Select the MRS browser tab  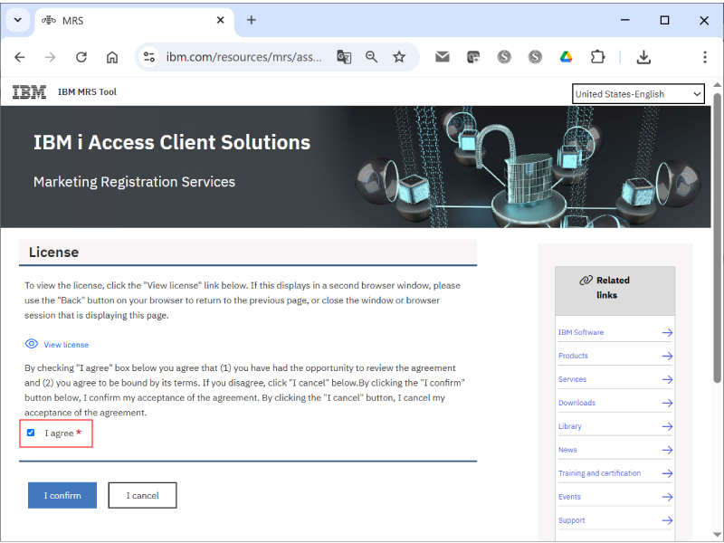click(134, 21)
